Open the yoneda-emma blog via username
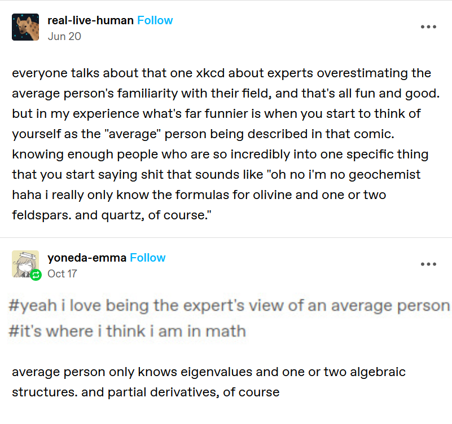 [87, 258]
